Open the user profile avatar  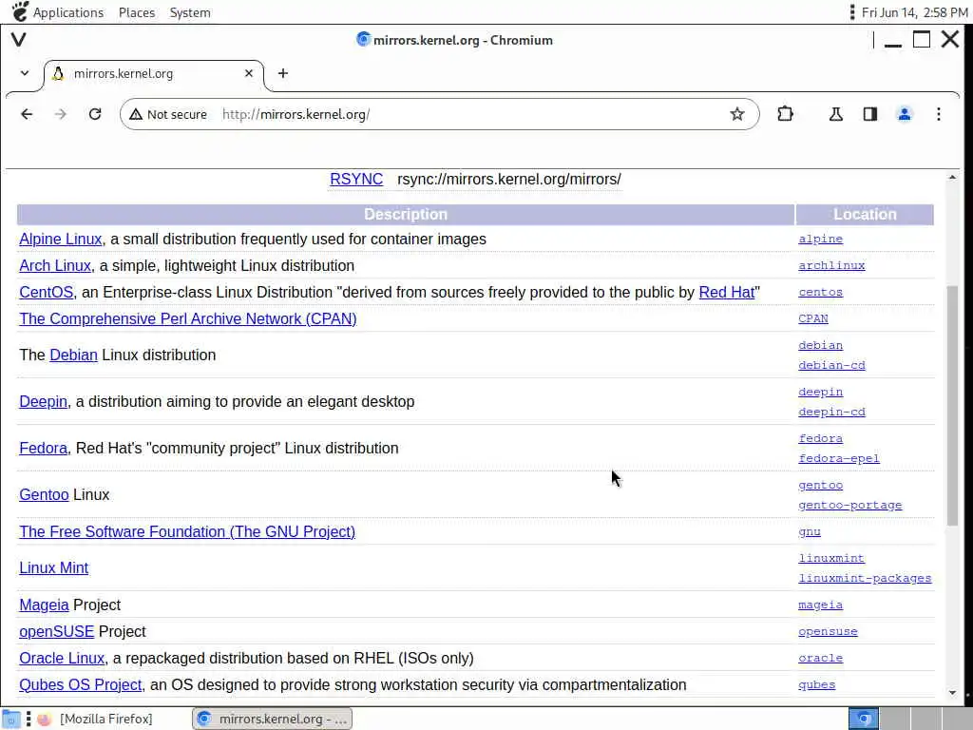[x=905, y=114]
